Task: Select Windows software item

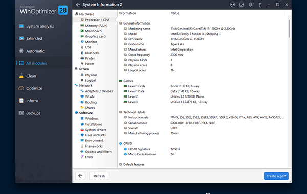Action: click(92, 118)
